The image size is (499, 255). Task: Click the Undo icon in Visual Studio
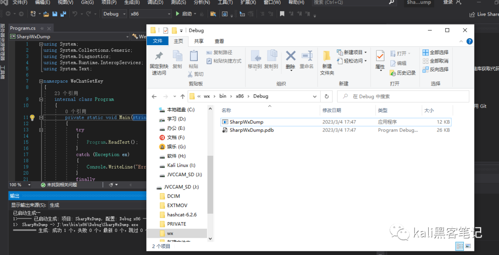pos(75,14)
